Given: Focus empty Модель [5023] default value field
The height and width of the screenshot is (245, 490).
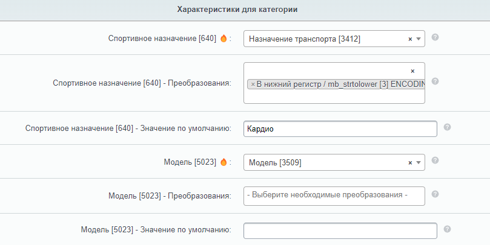Looking at the screenshot, I should click(x=340, y=231).
